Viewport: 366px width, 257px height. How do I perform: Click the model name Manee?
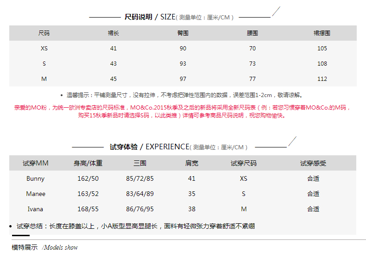pos(36,194)
